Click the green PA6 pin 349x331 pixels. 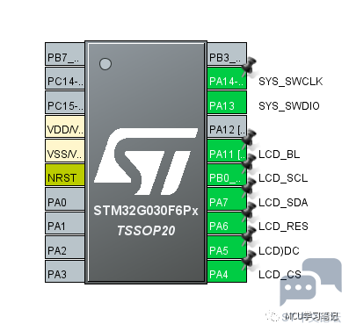(227, 223)
